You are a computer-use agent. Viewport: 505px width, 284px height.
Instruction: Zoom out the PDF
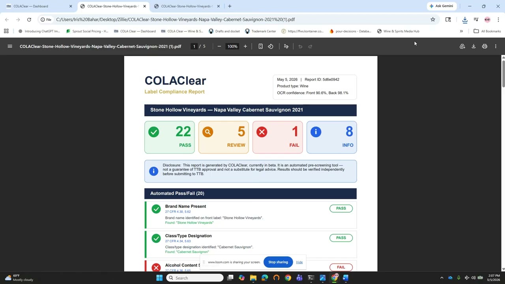(x=219, y=47)
